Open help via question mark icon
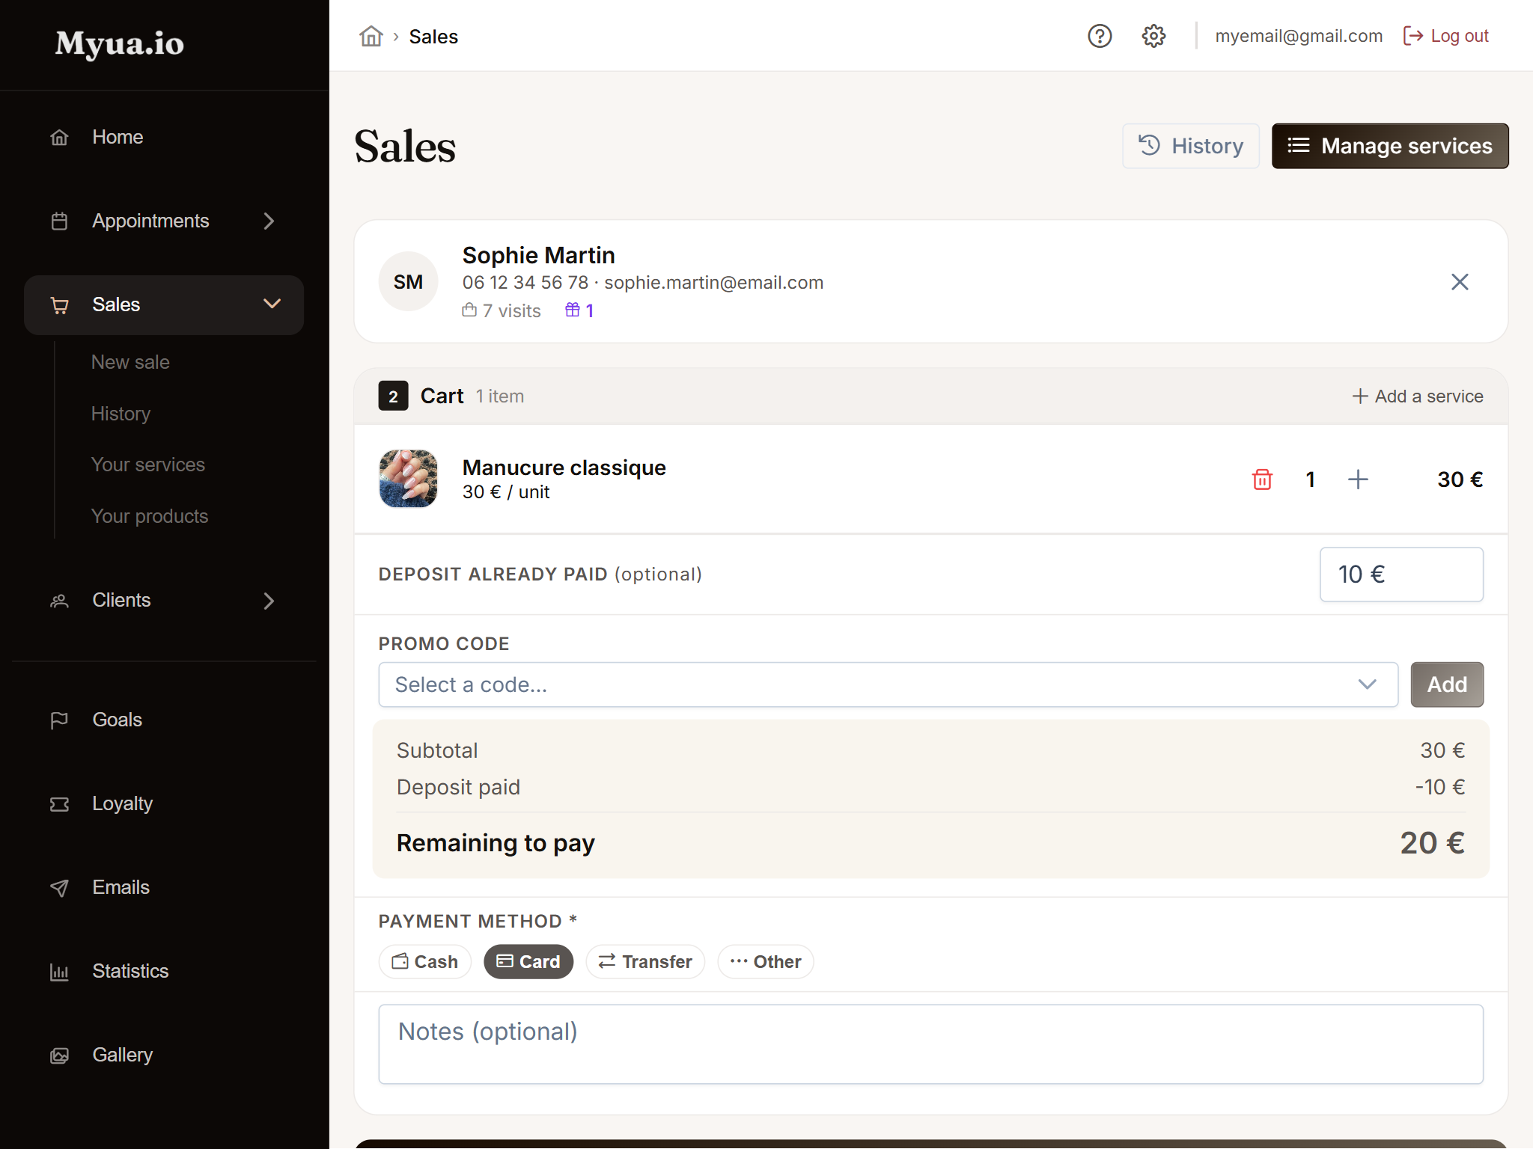 (1100, 36)
